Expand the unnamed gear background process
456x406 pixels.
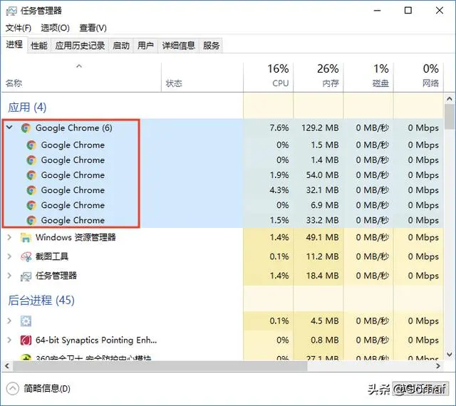click(x=9, y=321)
